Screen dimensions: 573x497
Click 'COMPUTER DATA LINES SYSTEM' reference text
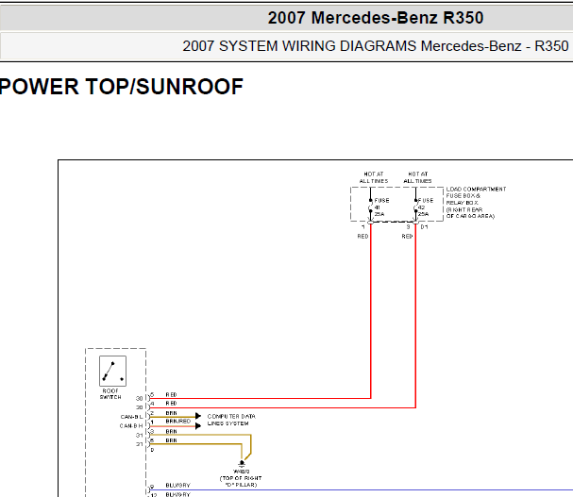point(231,420)
